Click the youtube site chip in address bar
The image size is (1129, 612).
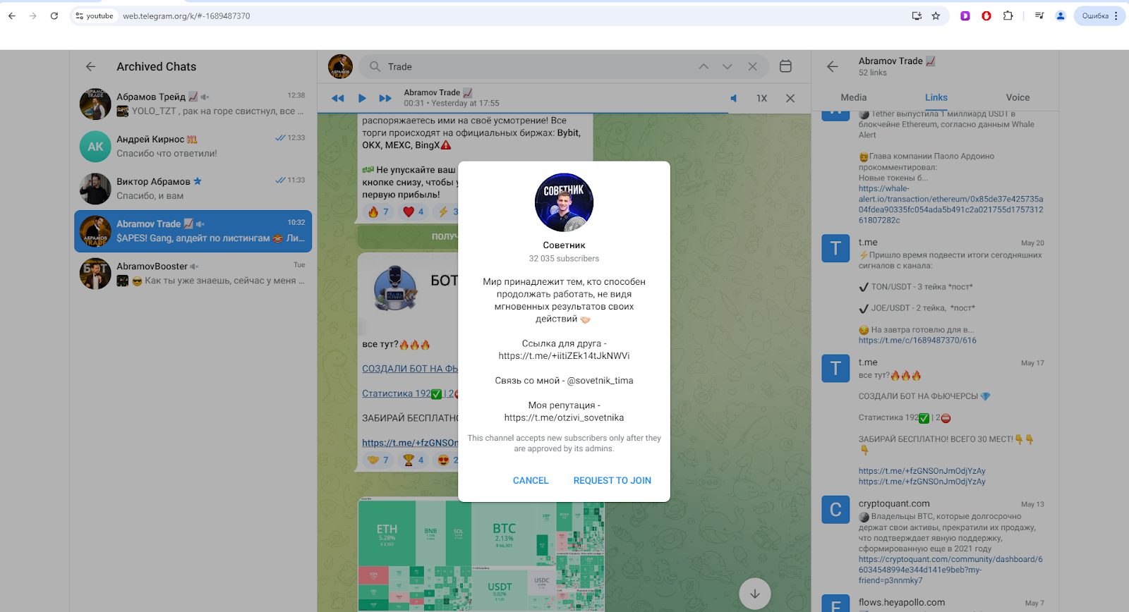(x=95, y=16)
